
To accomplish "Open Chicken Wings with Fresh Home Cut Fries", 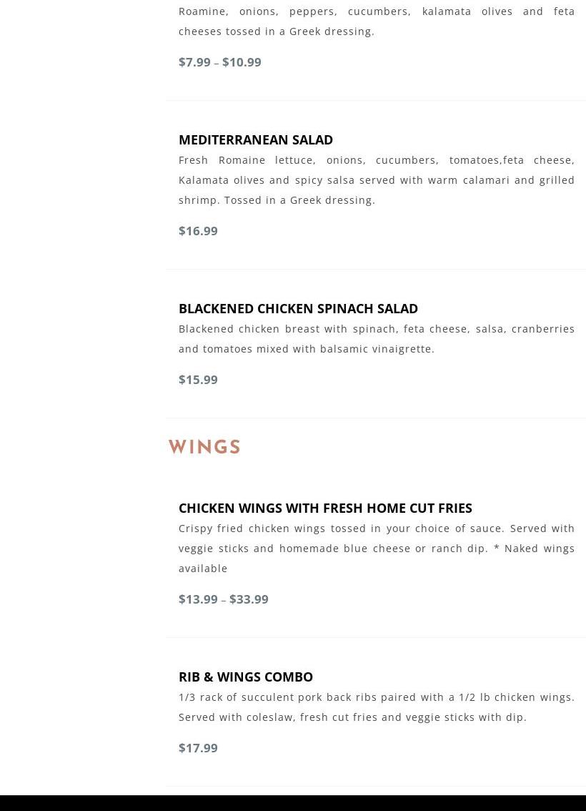I will 325,508.
